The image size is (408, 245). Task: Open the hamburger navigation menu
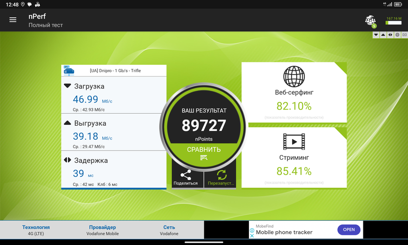pyautogui.click(x=13, y=20)
